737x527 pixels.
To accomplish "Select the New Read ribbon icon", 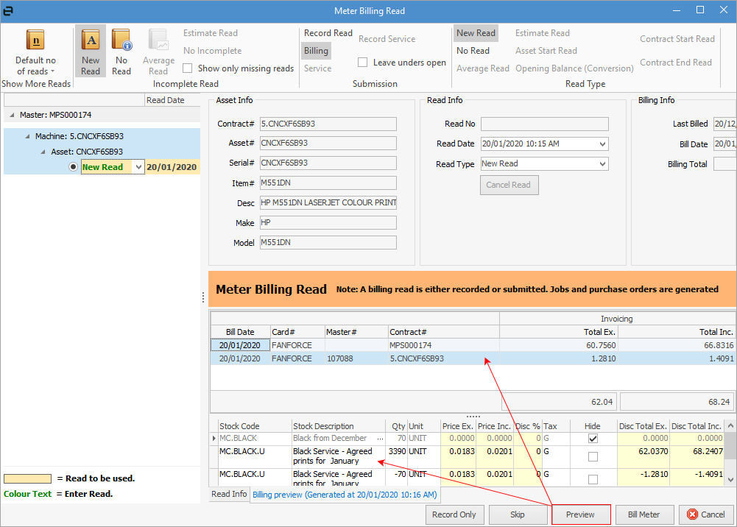I will pos(91,40).
